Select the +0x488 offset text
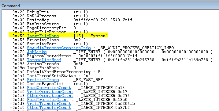This screenshot has height=111, width=219. pyautogui.click(x=17, y=60)
